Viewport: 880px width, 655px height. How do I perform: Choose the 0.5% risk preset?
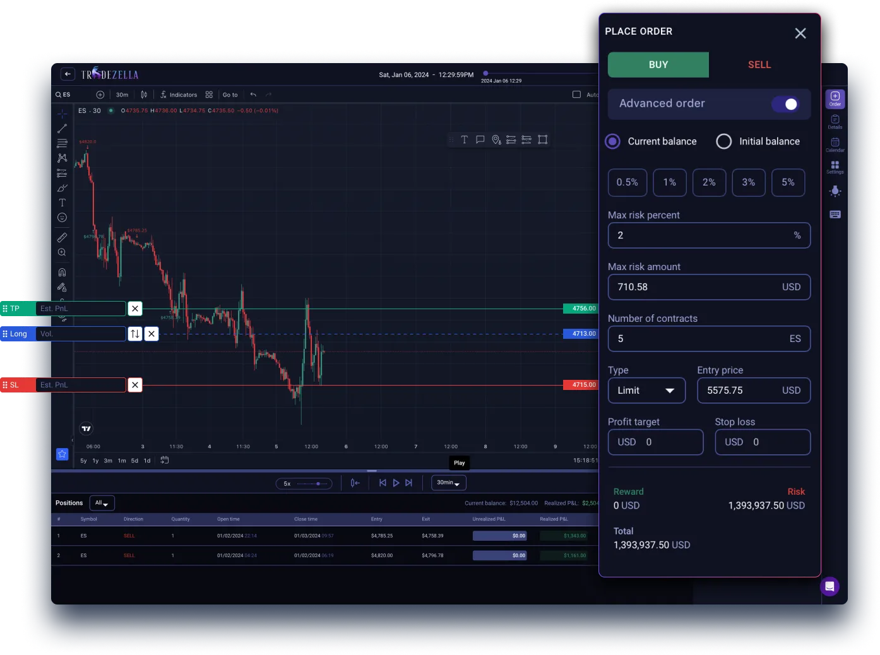[x=627, y=182]
